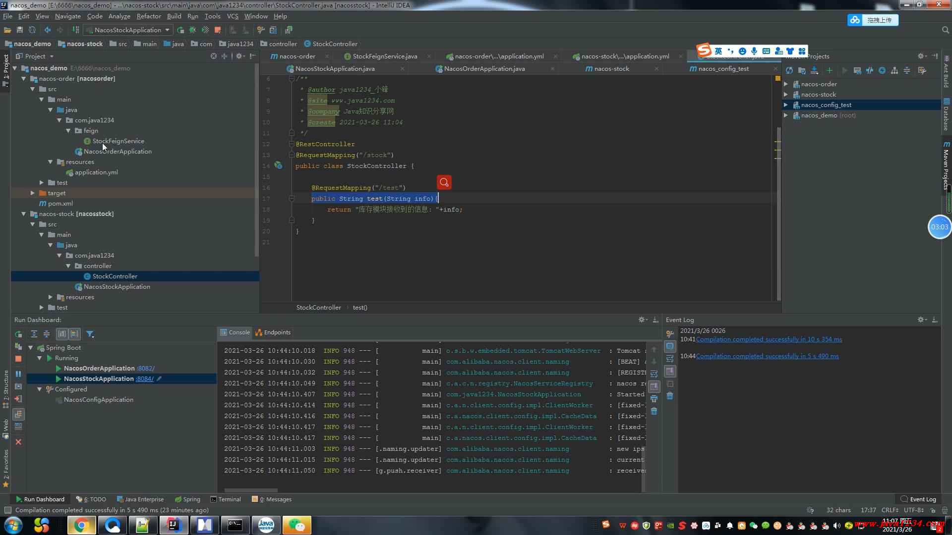The width and height of the screenshot is (952, 535).
Task: Stop process in Run Dashboard sidebar
Action: tap(18, 358)
